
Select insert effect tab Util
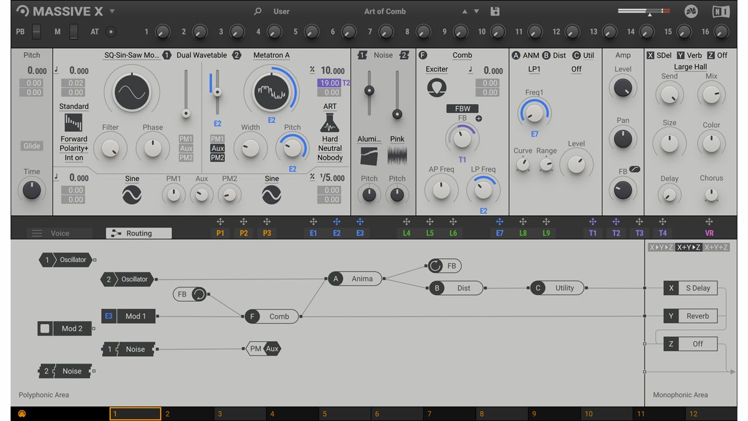pyautogui.click(x=583, y=55)
